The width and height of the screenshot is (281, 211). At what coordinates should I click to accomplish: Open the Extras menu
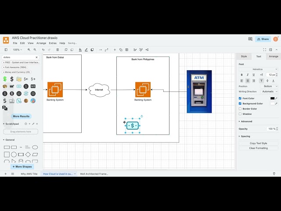click(53, 43)
